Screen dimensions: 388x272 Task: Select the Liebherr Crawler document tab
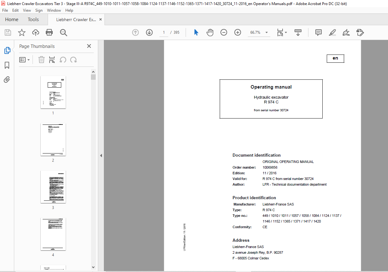click(76, 20)
